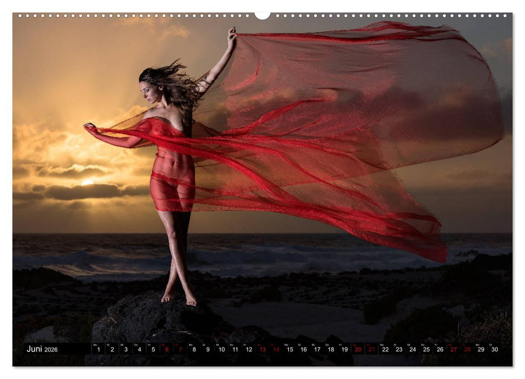Click date 22 starting the fourth week
The image size is (525, 379).
(386, 350)
